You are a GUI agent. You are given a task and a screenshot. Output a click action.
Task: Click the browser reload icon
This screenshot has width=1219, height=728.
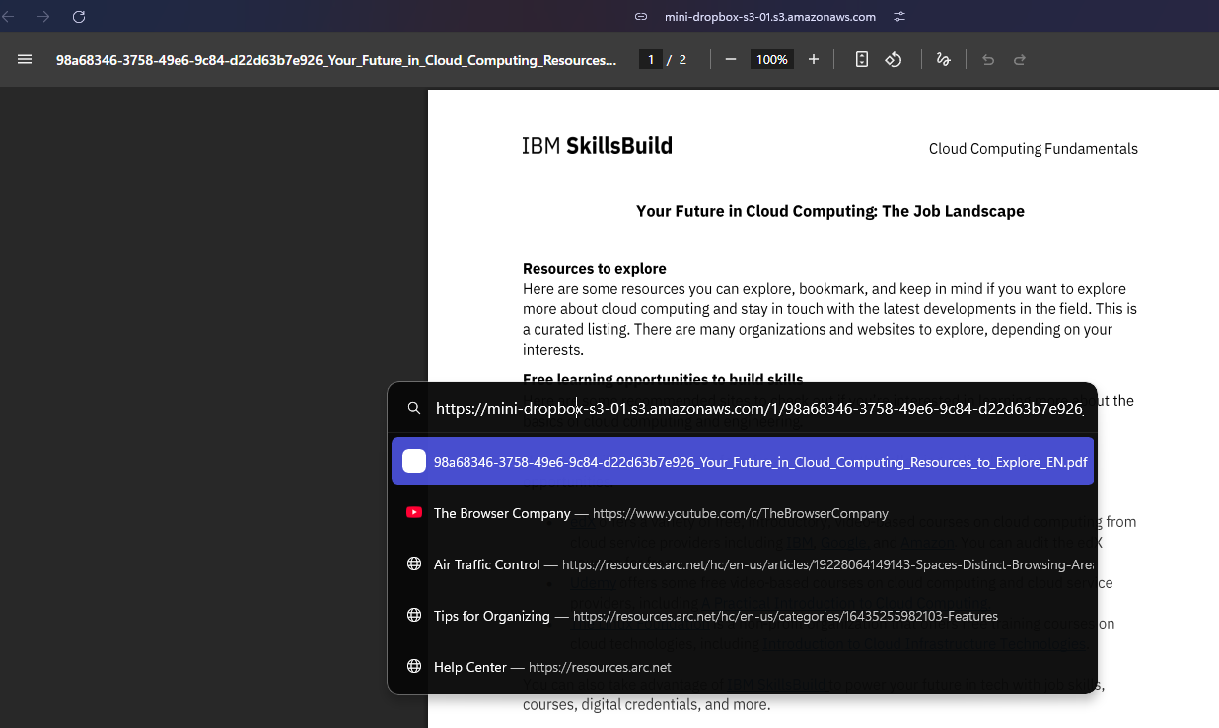coord(79,17)
